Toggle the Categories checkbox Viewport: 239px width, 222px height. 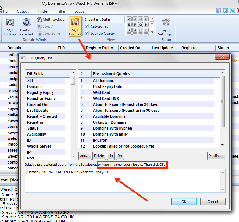point(86,26)
